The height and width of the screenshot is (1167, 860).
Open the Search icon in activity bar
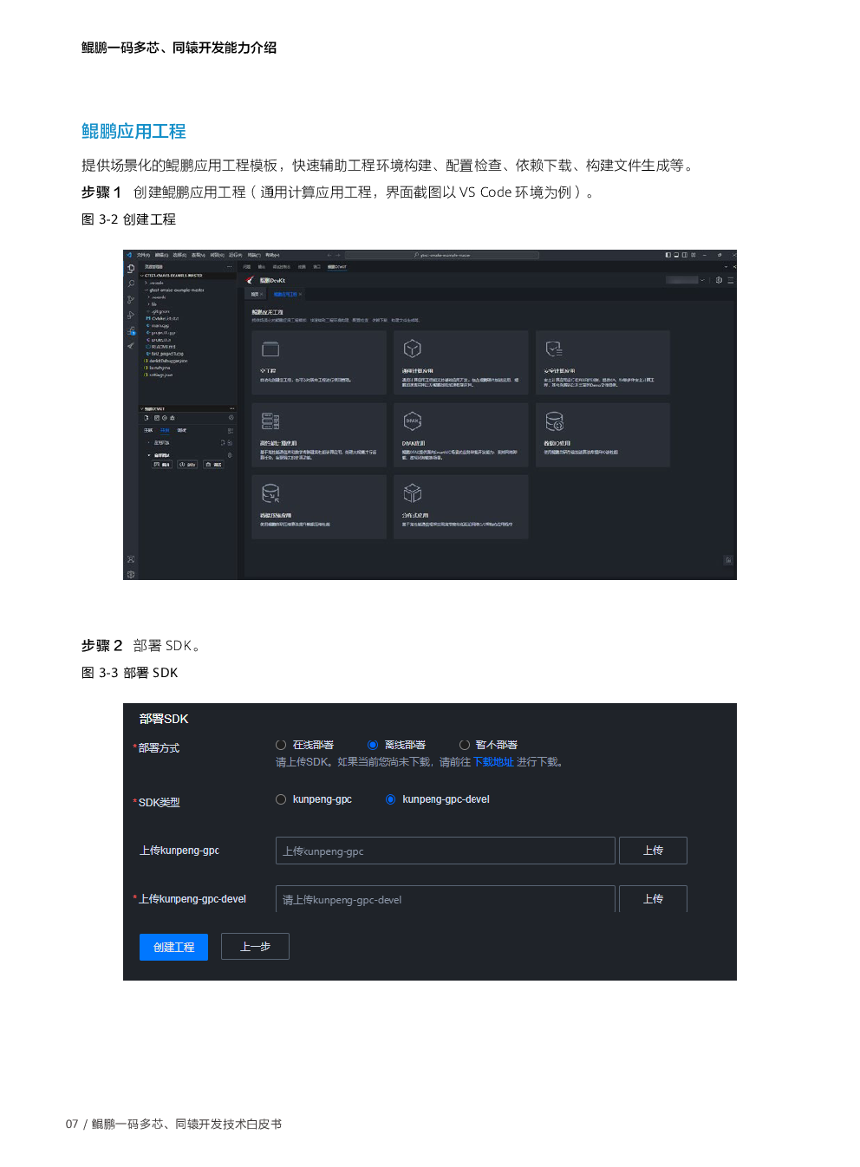(131, 284)
